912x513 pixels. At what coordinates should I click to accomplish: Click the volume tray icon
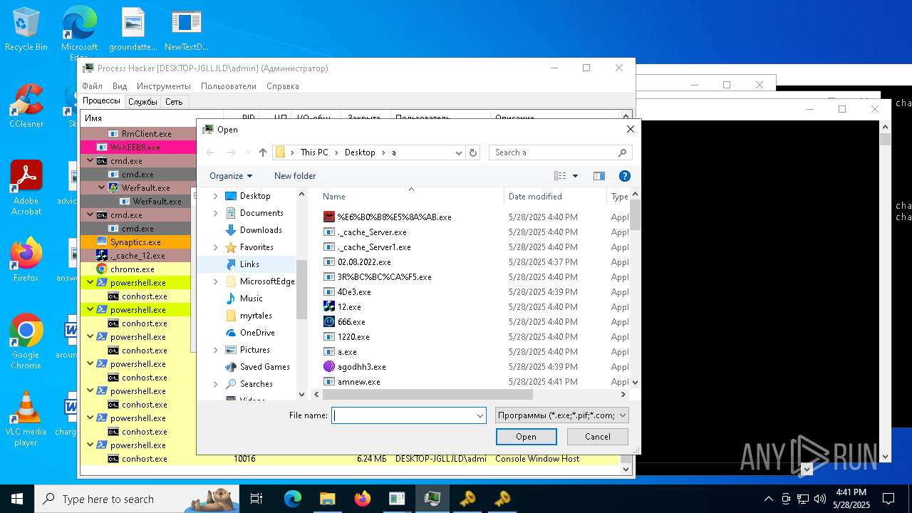[820, 499]
